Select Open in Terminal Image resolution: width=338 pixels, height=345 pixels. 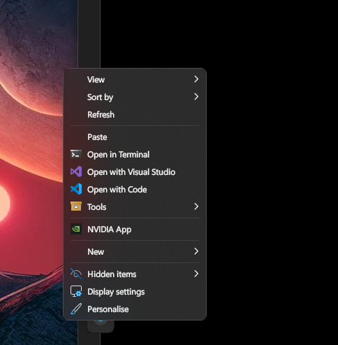(x=135, y=155)
